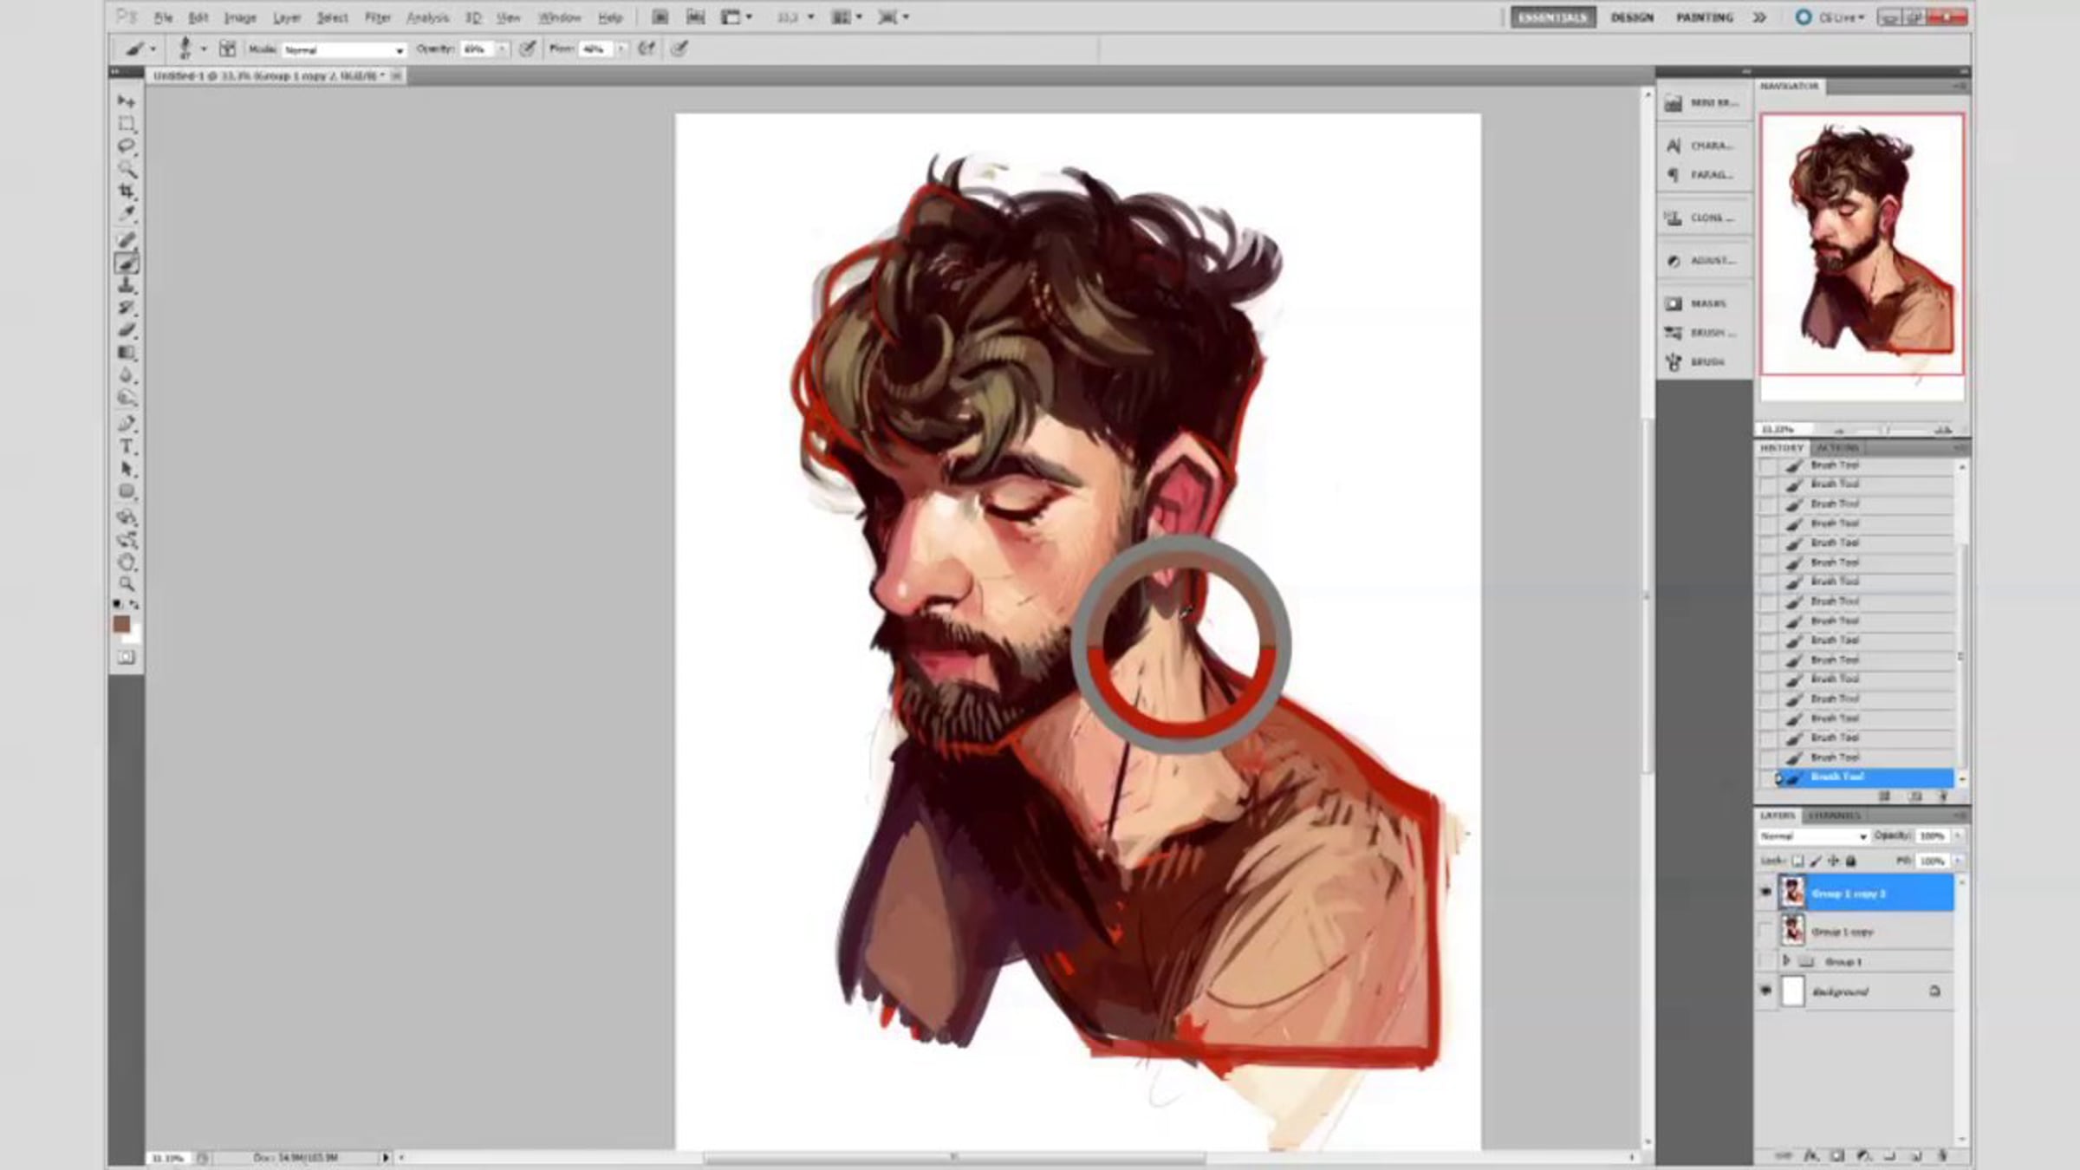Expand the Group 1 layer group
Viewport: 2080px width, 1170px height.
pos(1786,961)
